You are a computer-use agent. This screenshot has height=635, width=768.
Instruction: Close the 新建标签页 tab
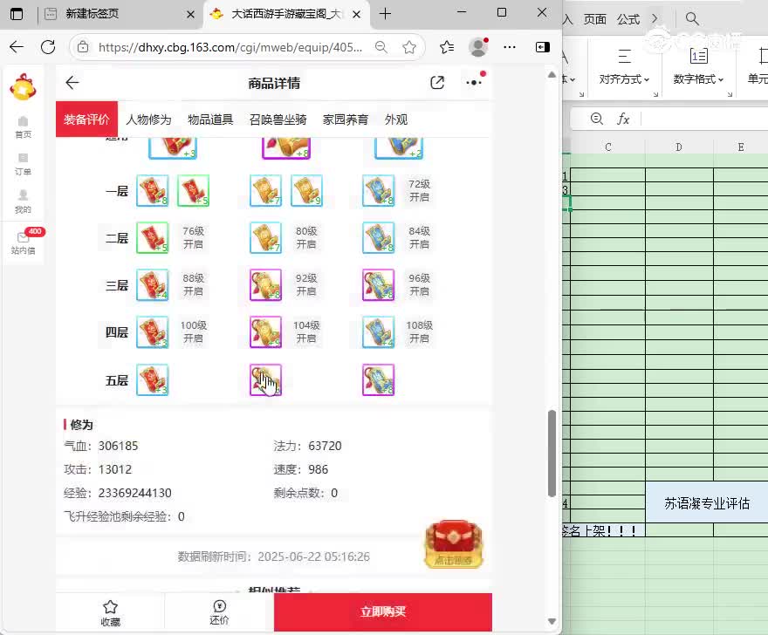[190, 14]
